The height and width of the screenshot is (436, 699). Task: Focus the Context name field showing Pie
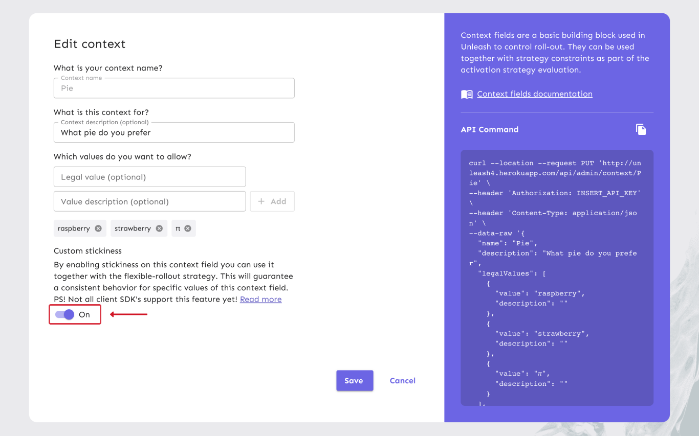click(174, 88)
